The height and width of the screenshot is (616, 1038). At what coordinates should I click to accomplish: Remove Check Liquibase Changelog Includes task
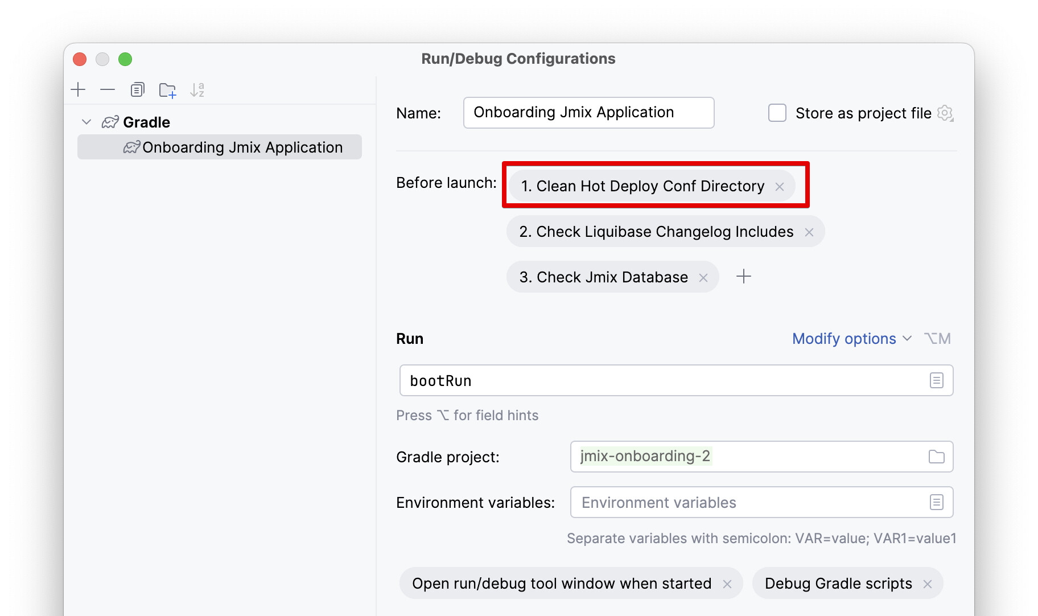point(809,232)
